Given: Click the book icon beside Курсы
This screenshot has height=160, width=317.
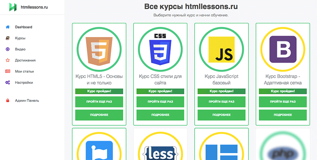Looking at the screenshot, I should 8,38.
